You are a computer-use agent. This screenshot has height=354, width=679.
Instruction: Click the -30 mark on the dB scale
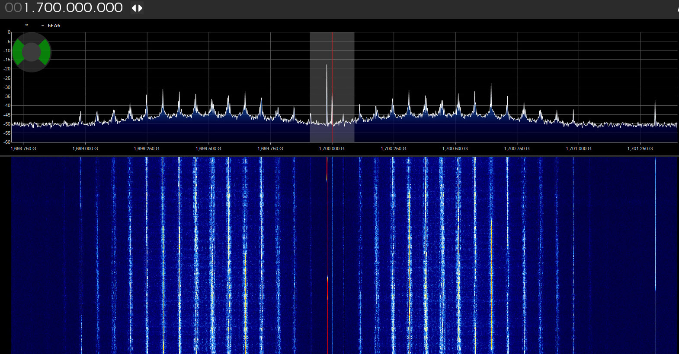[7, 87]
